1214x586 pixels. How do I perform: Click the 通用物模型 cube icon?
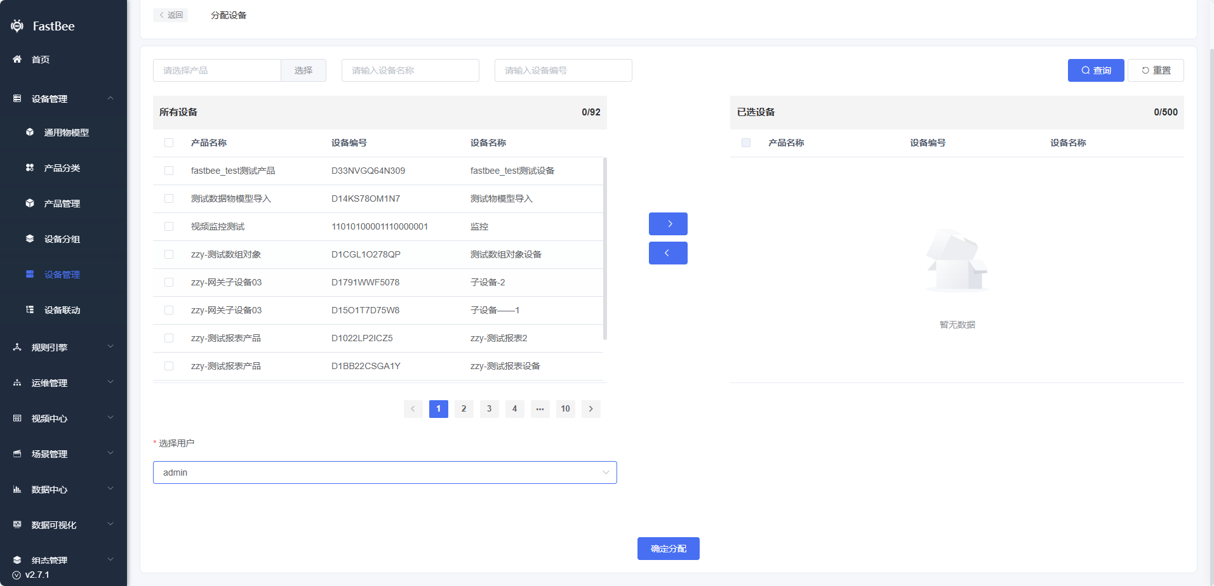[x=30, y=133]
